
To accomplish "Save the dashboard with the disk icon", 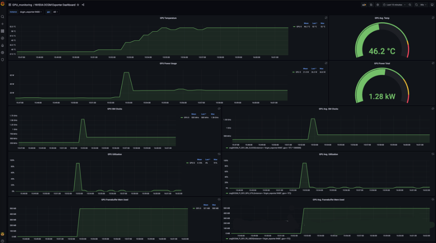I will tap(371, 5).
